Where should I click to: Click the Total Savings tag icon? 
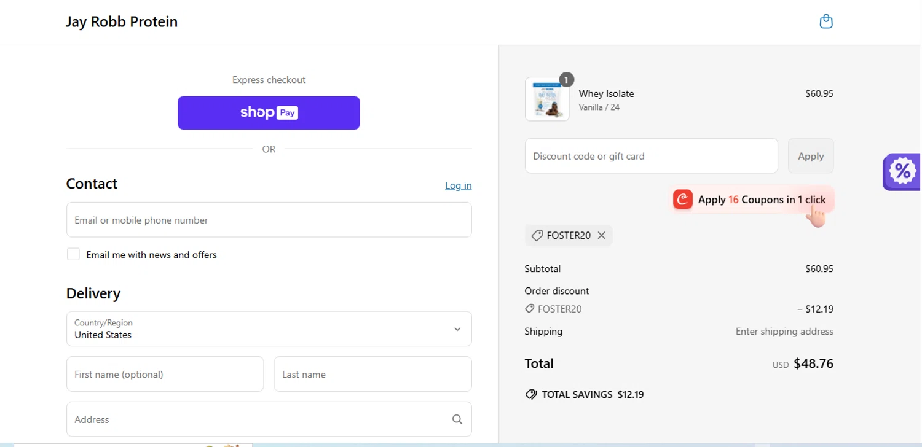pyautogui.click(x=531, y=394)
